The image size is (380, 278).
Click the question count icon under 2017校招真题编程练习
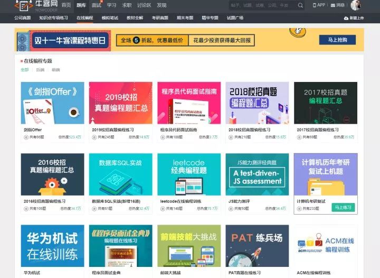(300, 137)
